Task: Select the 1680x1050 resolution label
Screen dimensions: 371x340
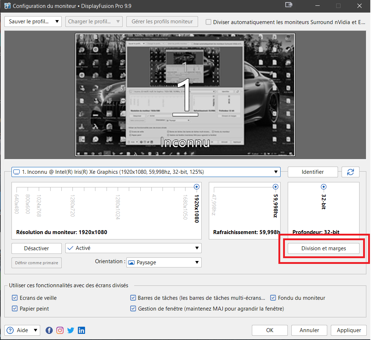Action: click(x=185, y=207)
